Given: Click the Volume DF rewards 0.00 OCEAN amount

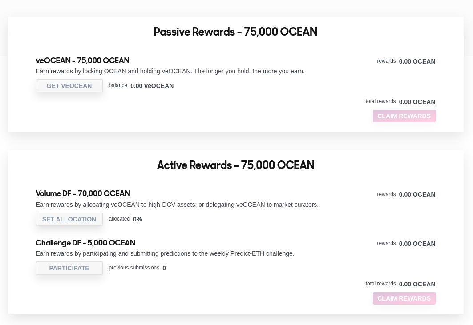Looking at the screenshot, I should [x=417, y=194].
